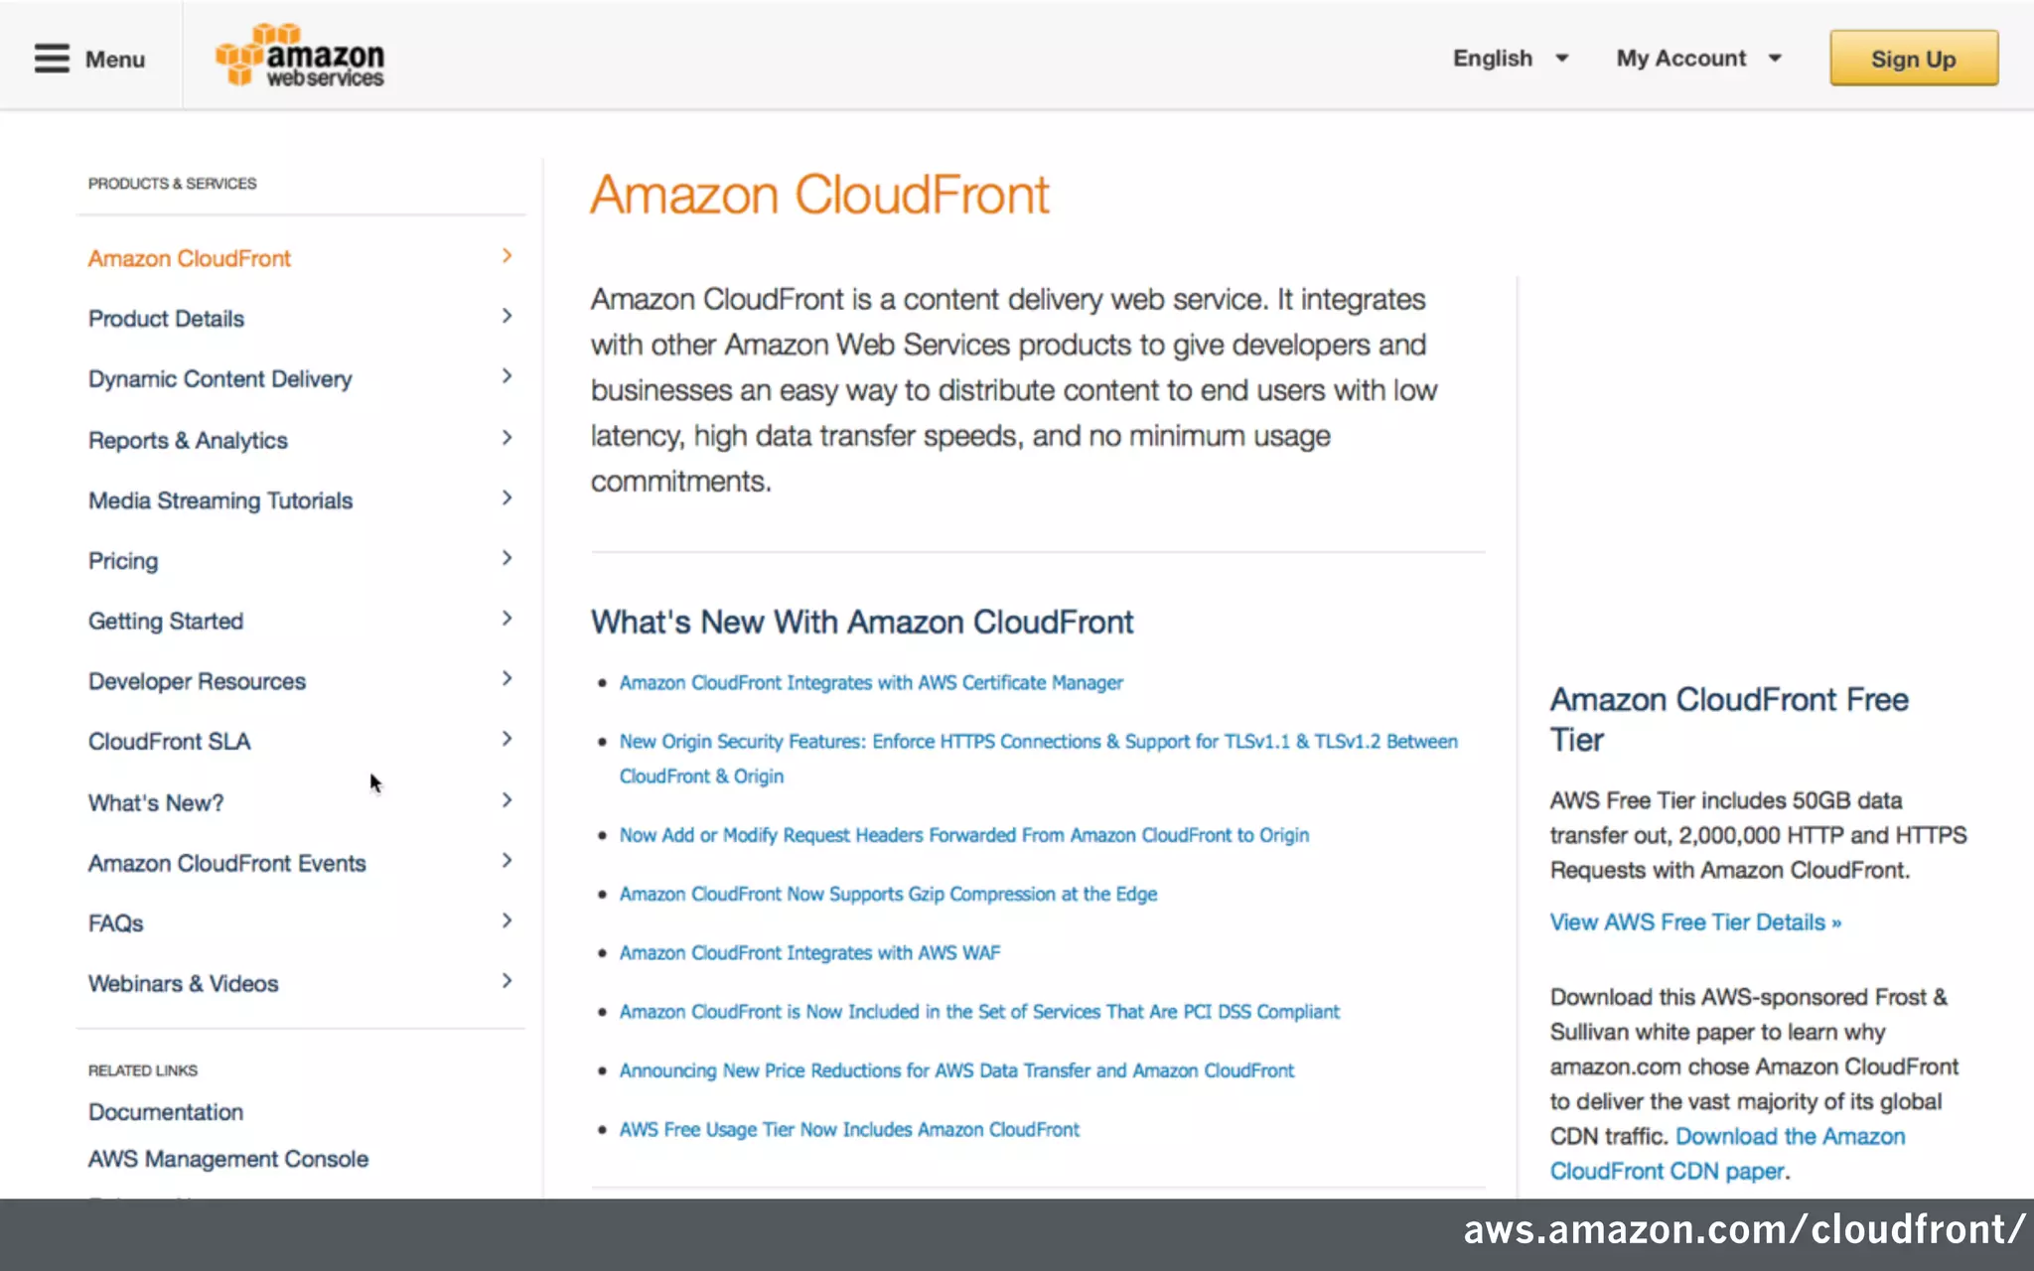2034x1271 pixels.
Task: View CloudFront SLA page
Action: coord(169,742)
